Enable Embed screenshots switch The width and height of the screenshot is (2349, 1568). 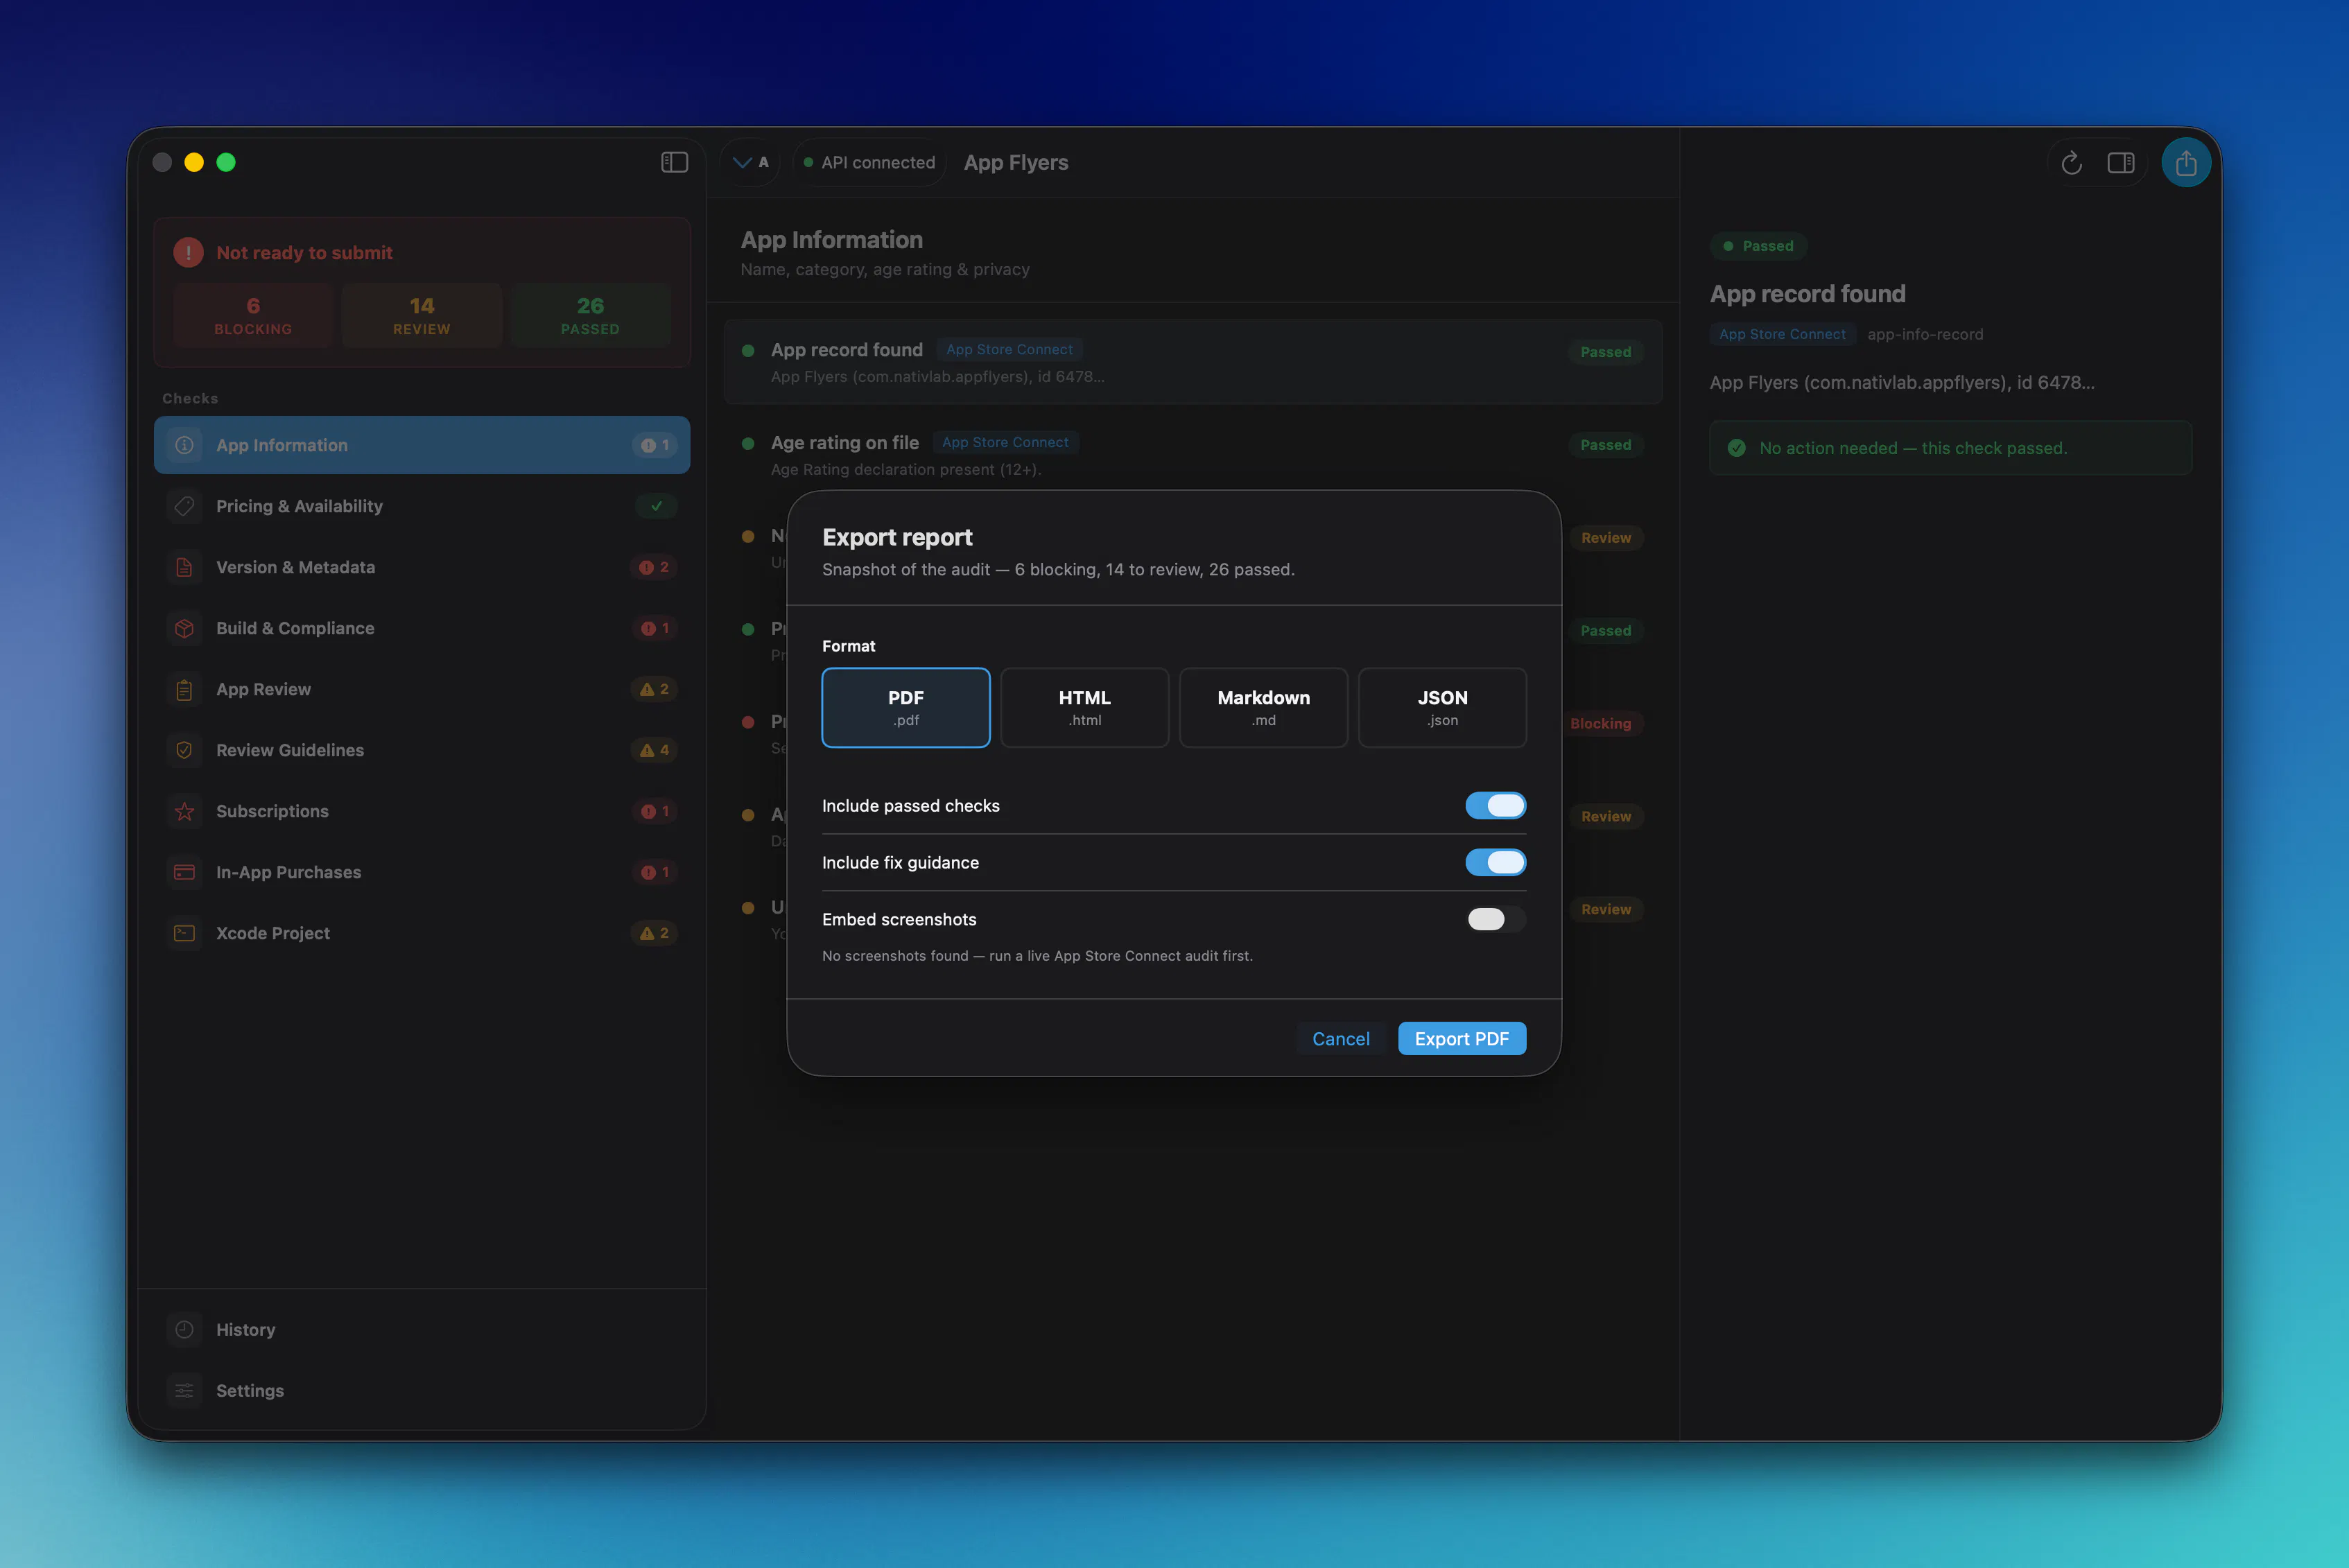[x=1495, y=919]
